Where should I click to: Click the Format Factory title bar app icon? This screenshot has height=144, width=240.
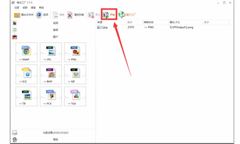pos(13,3)
